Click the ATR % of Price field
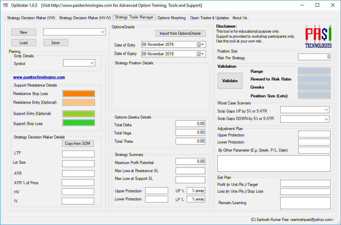The height and width of the screenshot is (225, 341). [78, 183]
